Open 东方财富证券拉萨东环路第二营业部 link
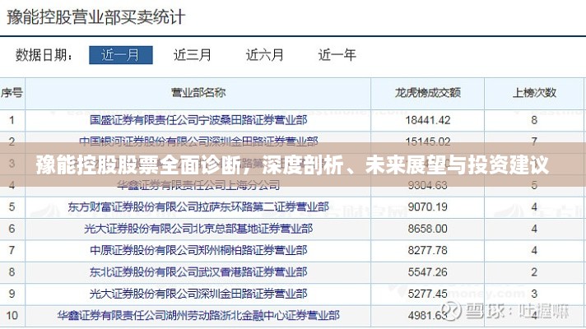 [x=198, y=206]
